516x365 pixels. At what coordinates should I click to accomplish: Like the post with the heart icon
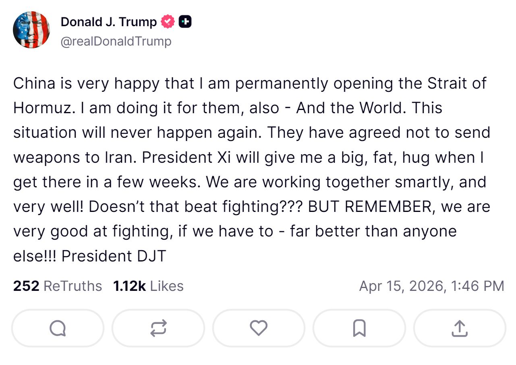[x=258, y=328]
